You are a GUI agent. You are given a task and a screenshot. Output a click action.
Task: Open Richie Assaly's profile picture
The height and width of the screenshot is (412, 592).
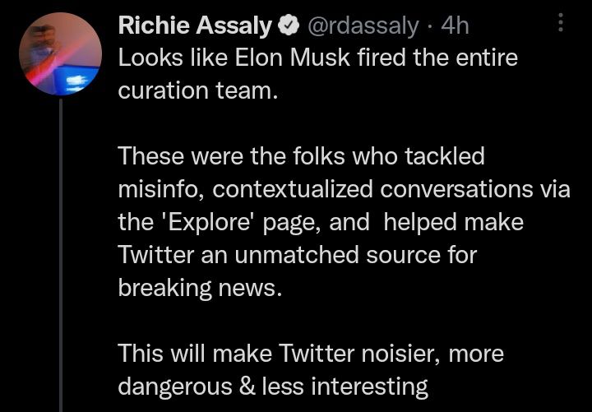(60, 58)
